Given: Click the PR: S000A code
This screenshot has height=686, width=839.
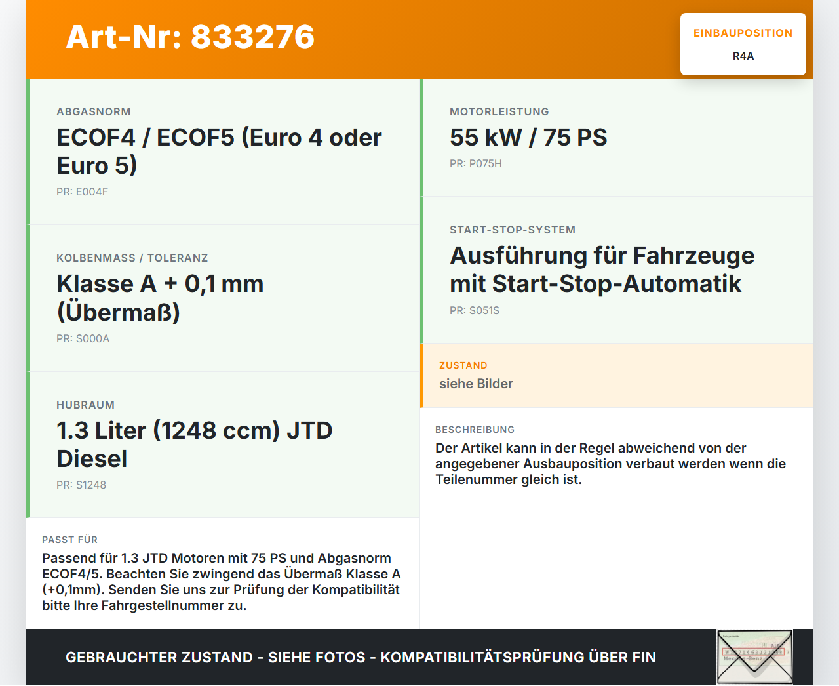Looking at the screenshot, I should pos(83,339).
